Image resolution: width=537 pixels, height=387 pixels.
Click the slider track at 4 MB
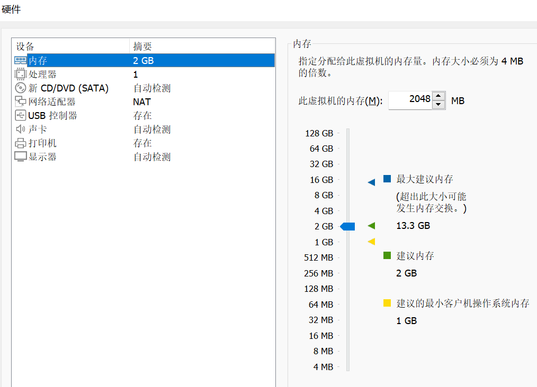pos(348,367)
